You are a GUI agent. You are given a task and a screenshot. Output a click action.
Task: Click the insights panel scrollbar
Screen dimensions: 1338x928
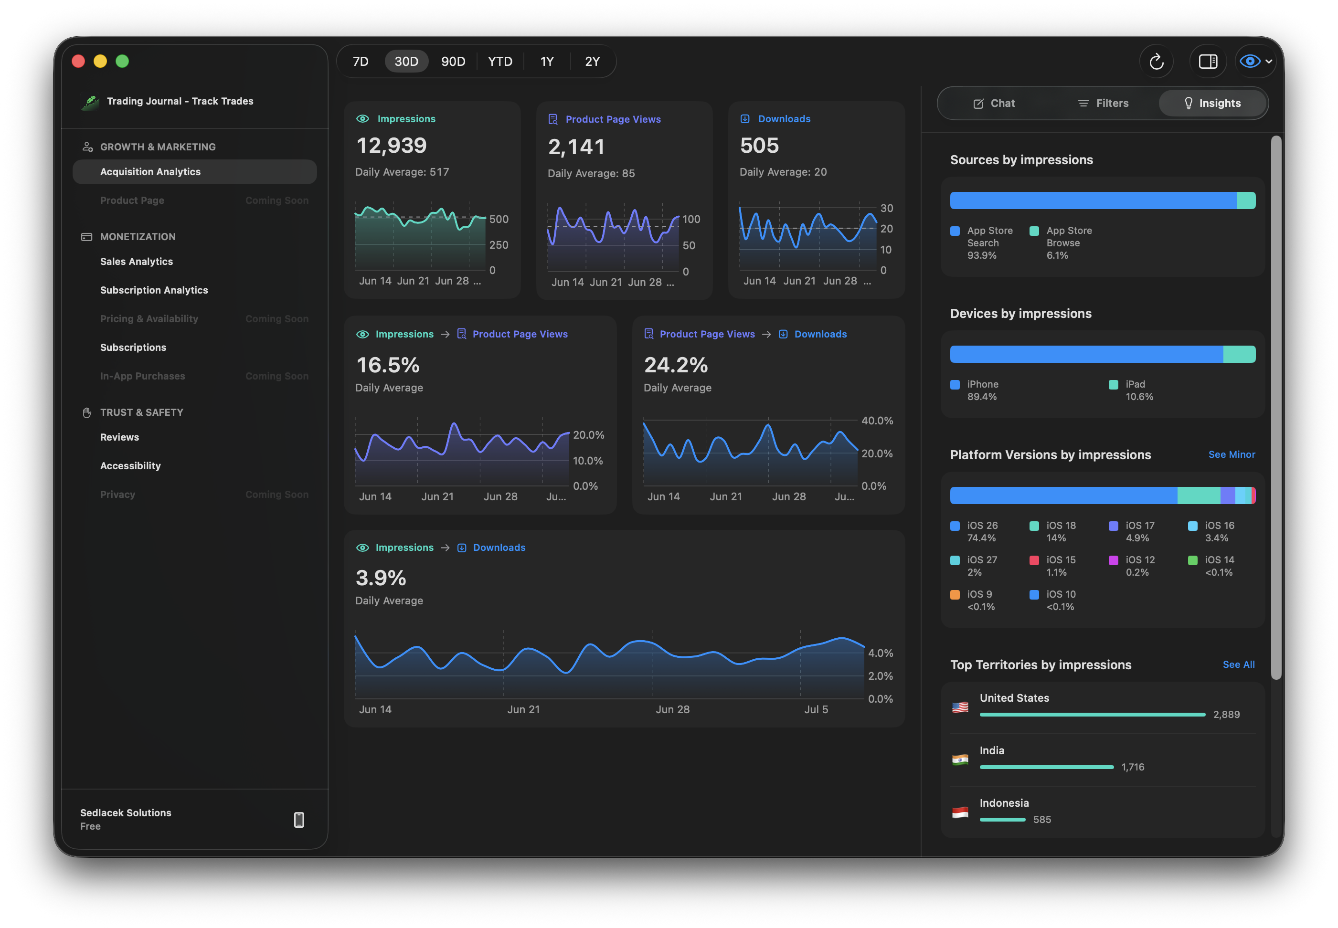pyautogui.click(x=1276, y=407)
